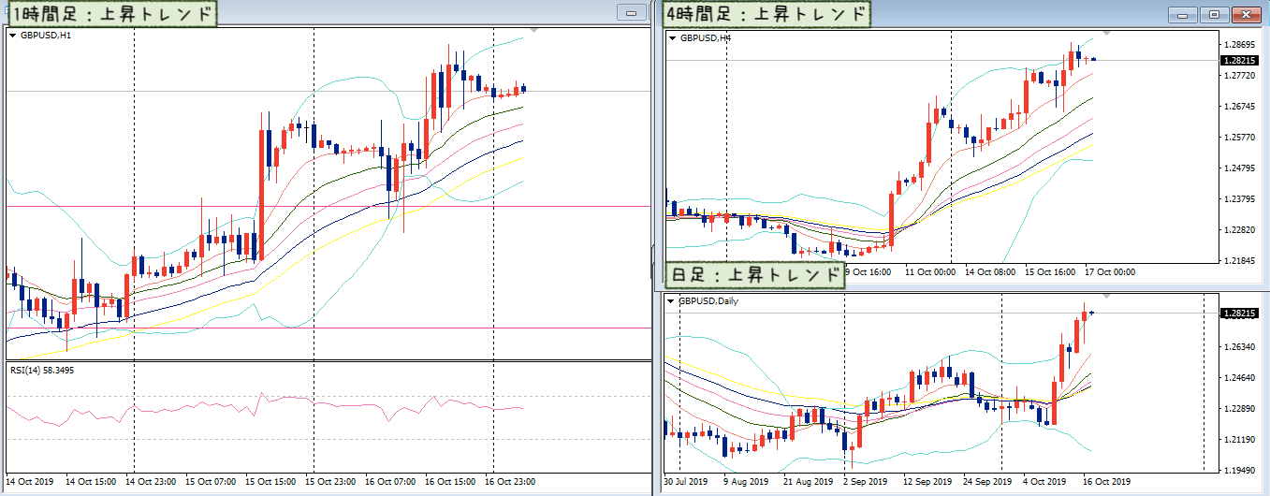Click the 14 Oct 2019 label on H1 time axis

tap(31, 482)
